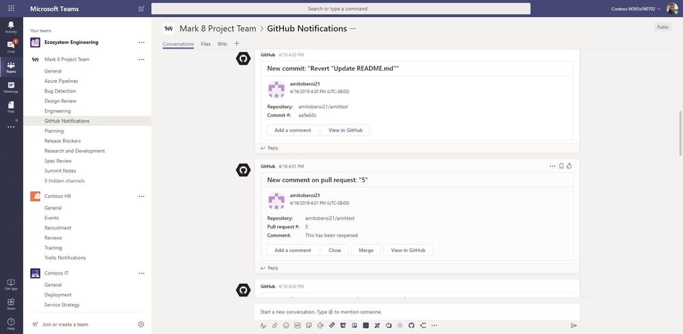
Task: Switch to the Conversations tab
Action: 178,44
